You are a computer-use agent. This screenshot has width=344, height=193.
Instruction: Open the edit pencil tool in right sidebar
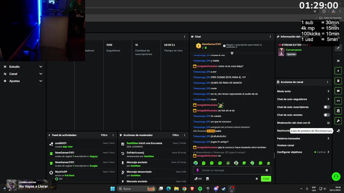pos(338,48)
